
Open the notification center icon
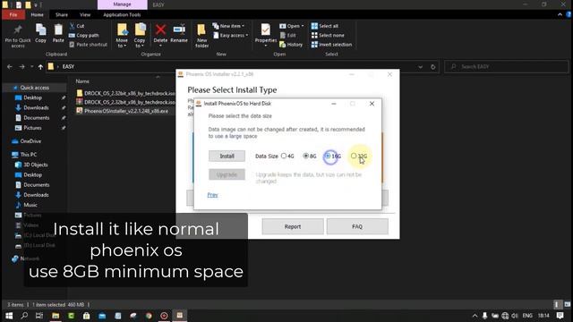[560, 316]
